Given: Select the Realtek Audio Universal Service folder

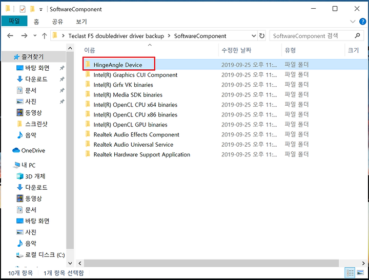Looking at the screenshot, I should coord(133,145).
